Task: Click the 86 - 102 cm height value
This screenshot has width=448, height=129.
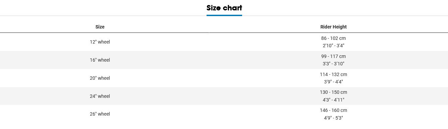Action: (333, 38)
